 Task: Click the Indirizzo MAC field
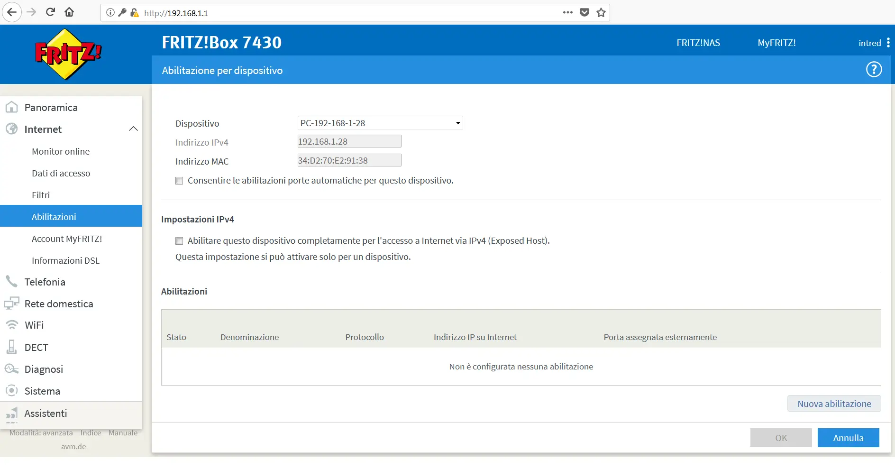click(349, 160)
